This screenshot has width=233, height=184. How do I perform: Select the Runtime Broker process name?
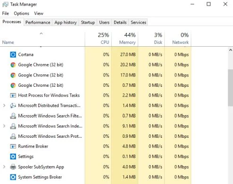33,146
